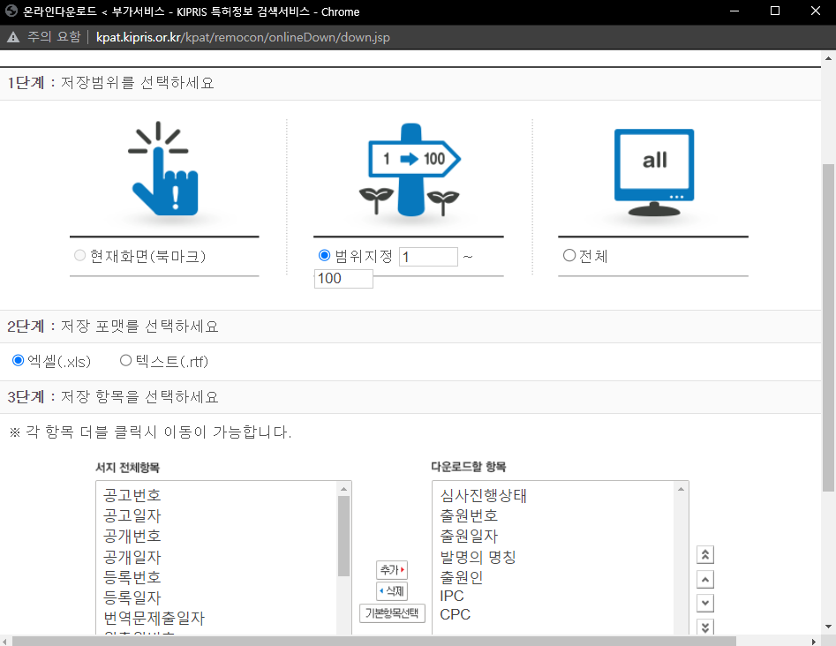Viewport: 836px width, 646px height.
Task: Select 심사진행상태 in the download items list
Action: (x=483, y=496)
